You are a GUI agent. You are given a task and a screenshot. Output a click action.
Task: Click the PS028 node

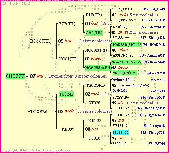(x=94, y=138)
